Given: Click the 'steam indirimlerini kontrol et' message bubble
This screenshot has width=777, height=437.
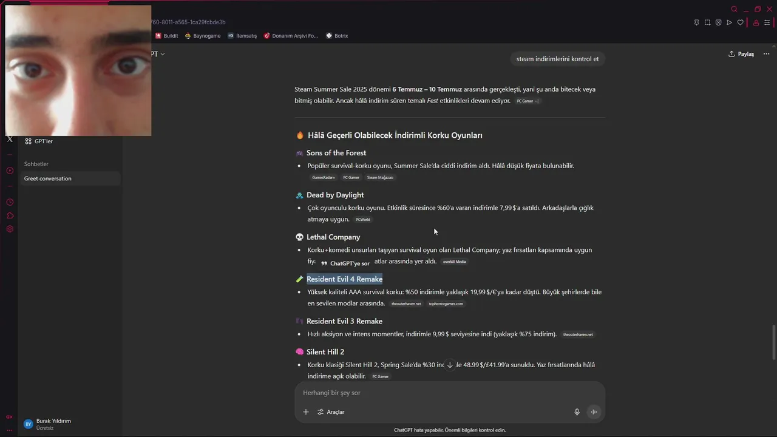Looking at the screenshot, I should click(557, 59).
